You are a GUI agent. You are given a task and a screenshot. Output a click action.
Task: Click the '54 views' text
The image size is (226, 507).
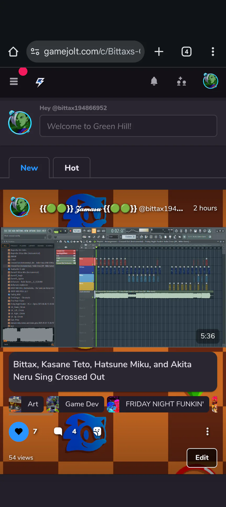[x=21, y=458]
